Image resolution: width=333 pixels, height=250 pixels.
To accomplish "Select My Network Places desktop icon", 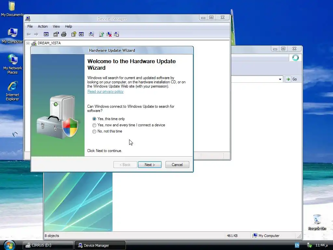I will (13, 64).
